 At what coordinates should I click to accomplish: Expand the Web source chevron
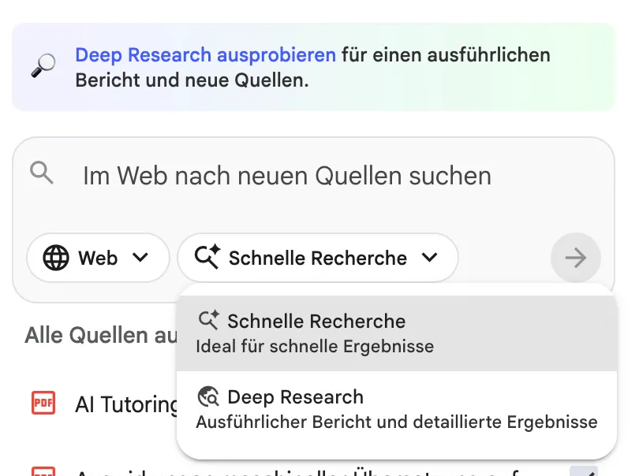tap(140, 258)
